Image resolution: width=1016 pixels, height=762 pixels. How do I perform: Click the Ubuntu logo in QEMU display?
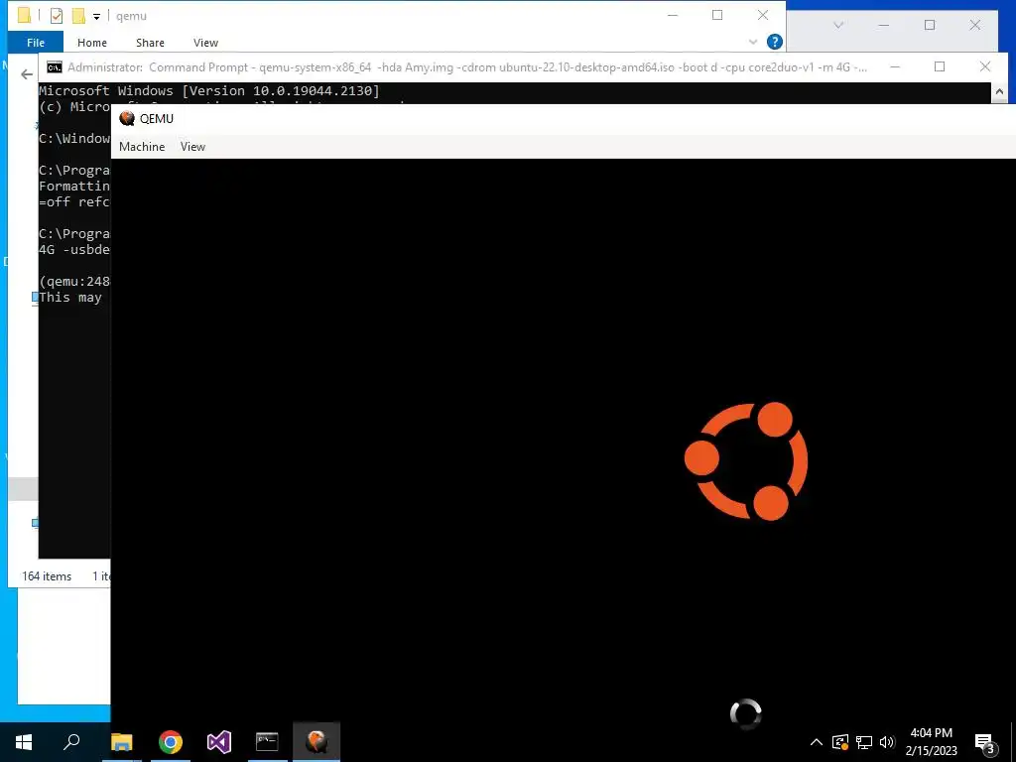(x=746, y=461)
